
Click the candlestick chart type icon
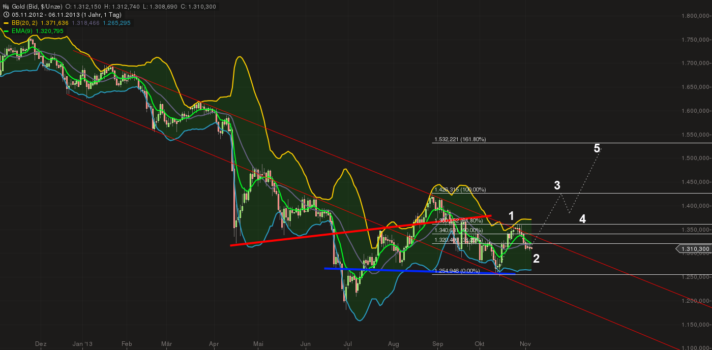(x=6, y=7)
